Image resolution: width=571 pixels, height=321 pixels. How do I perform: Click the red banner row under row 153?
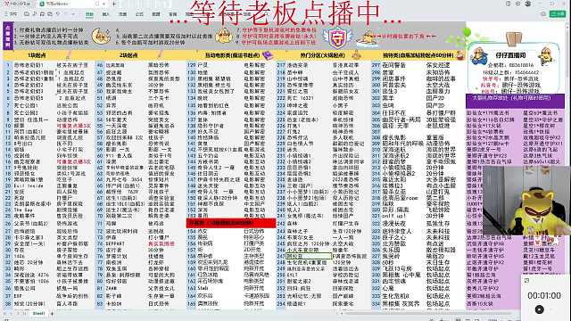(231, 223)
